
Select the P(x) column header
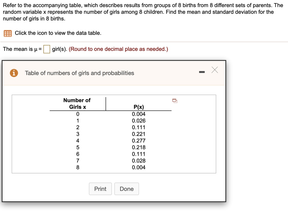tap(139, 107)
